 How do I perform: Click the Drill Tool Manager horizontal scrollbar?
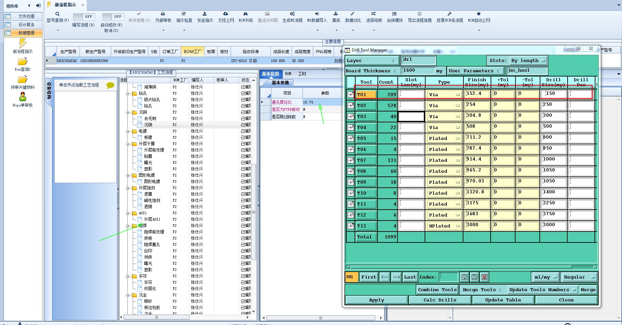(461, 267)
